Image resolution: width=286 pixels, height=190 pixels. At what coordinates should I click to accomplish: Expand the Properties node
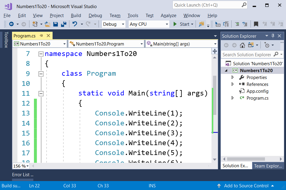[x=233, y=77]
